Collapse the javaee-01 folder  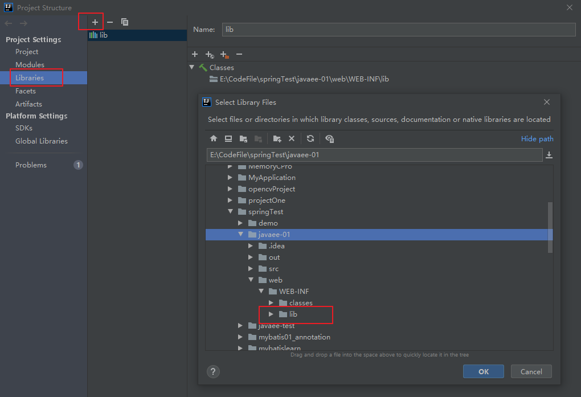click(x=240, y=234)
